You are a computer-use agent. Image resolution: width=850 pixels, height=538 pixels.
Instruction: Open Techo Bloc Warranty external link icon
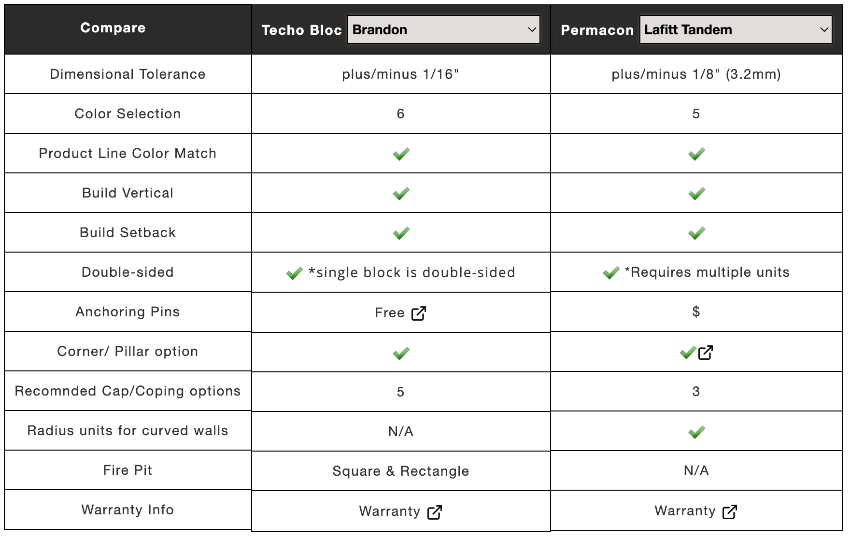point(435,512)
